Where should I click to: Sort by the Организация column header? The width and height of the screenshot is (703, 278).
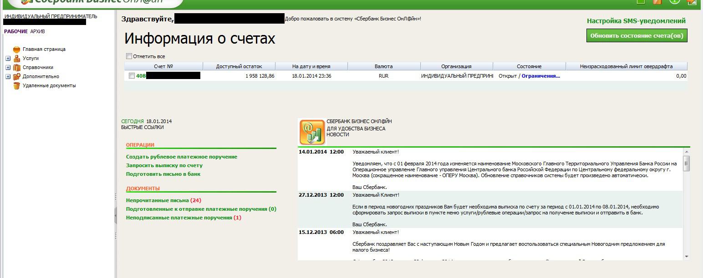click(x=457, y=66)
